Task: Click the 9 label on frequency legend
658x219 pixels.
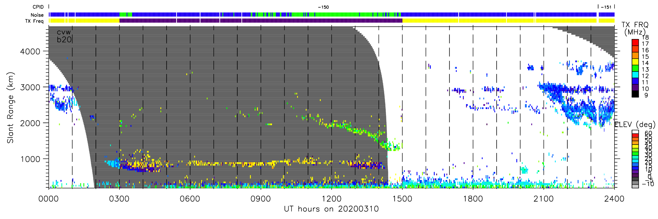Action: 646,95
